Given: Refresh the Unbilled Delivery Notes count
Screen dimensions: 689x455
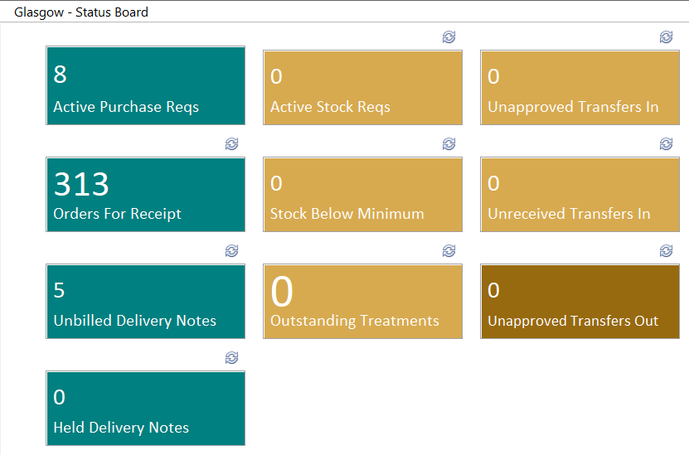Looking at the screenshot, I should coord(231,251).
